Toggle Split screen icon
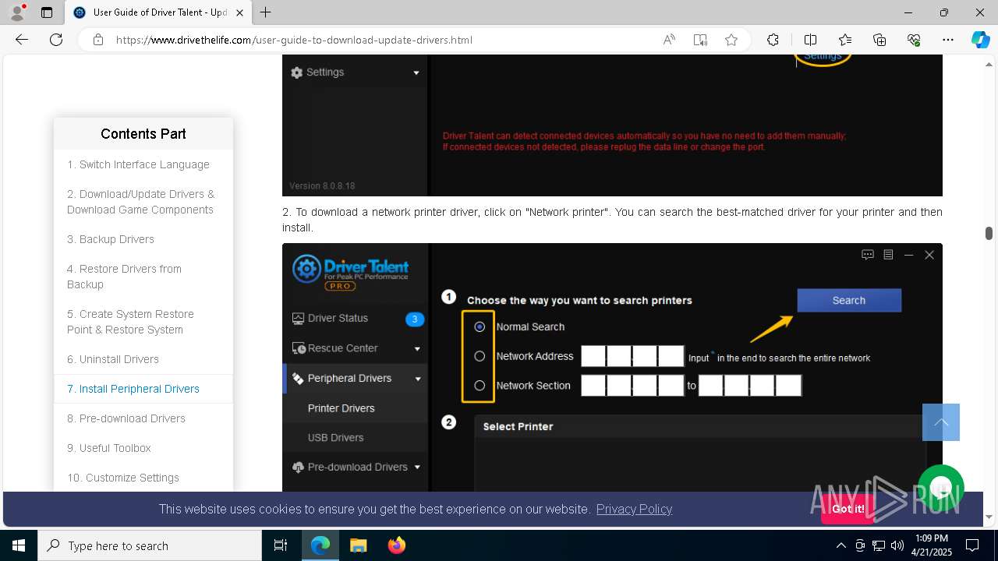Viewport: 998px width, 561px height. click(810, 40)
